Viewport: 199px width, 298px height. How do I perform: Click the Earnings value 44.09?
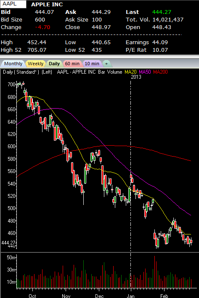coord(160,43)
